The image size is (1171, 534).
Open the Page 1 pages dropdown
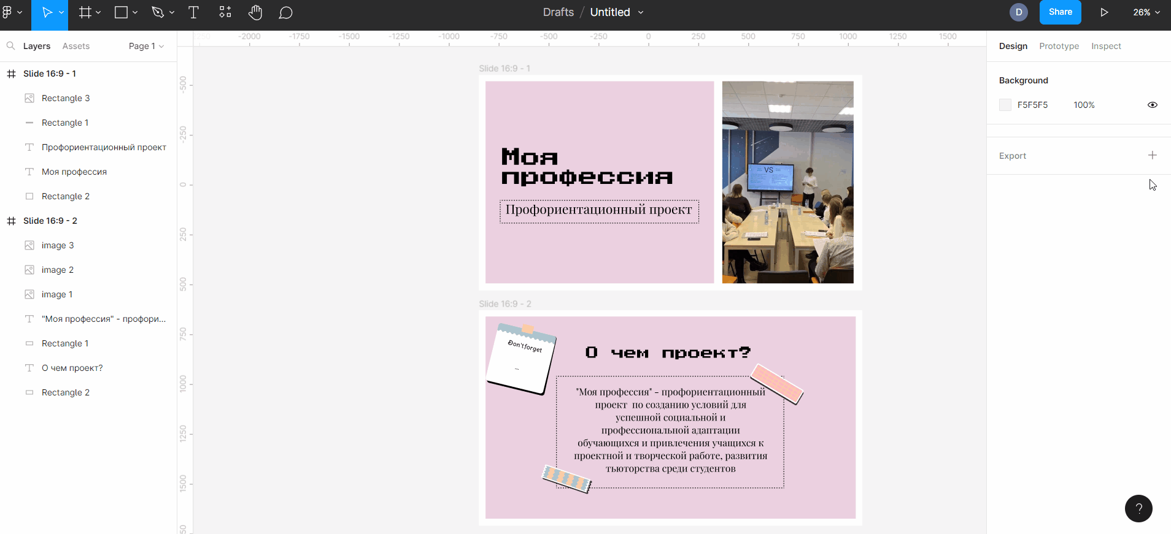click(x=146, y=46)
